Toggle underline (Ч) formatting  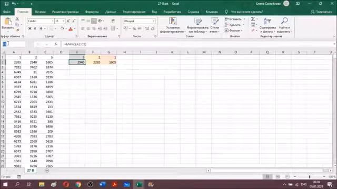41,28
